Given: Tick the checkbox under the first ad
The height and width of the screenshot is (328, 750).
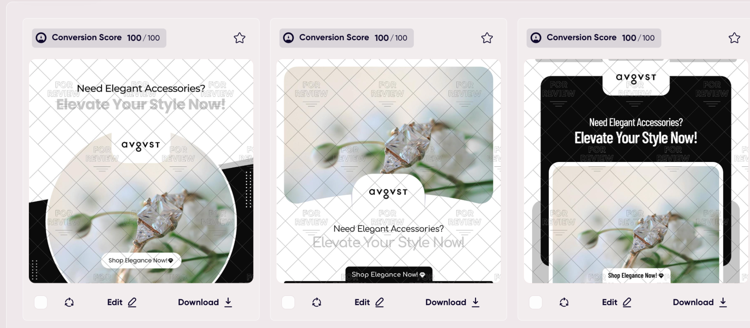Looking at the screenshot, I should (x=41, y=302).
